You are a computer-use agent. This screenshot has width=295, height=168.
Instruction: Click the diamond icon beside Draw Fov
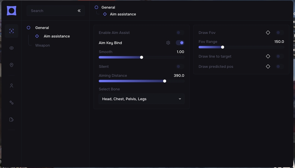(268, 33)
